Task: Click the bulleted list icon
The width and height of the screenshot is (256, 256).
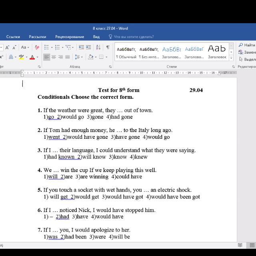Action: (x=46, y=47)
